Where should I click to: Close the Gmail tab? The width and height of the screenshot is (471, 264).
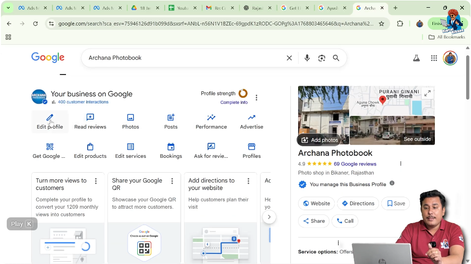pyautogui.click(x=232, y=8)
